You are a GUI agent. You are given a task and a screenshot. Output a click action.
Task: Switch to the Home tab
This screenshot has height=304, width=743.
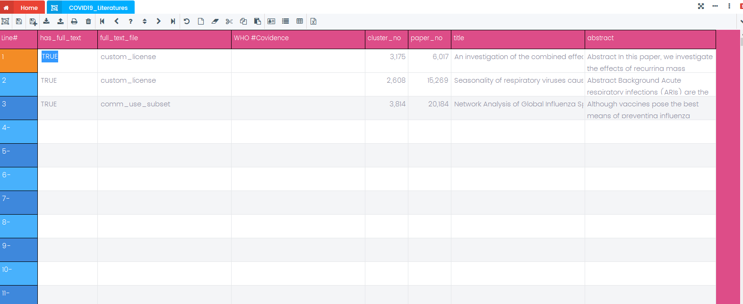[23, 8]
